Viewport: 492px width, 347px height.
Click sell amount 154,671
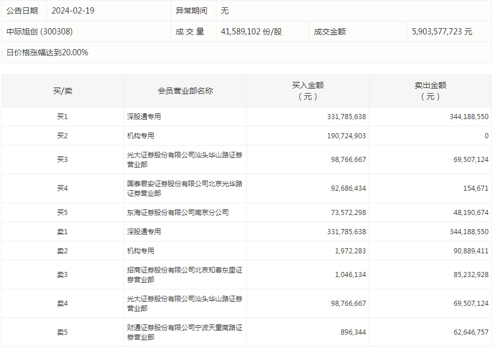[x=476, y=188]
